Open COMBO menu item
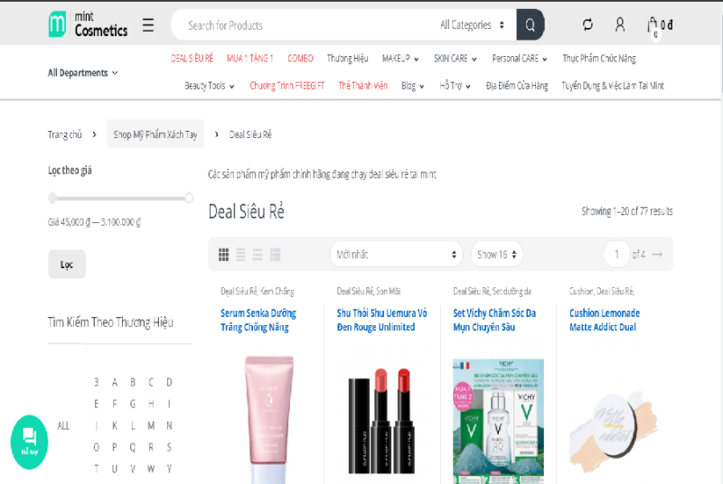 300,59
